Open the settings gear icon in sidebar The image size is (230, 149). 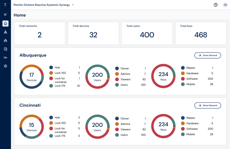(x=5, y=66)
